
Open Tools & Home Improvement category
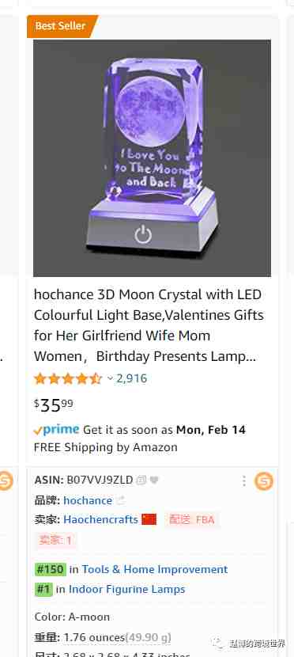tap(155, 569)
